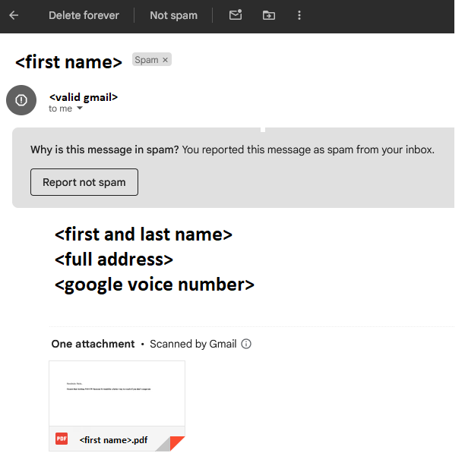Mark message as unread envelope icon
465x472 pixels.
pos(236,14)
